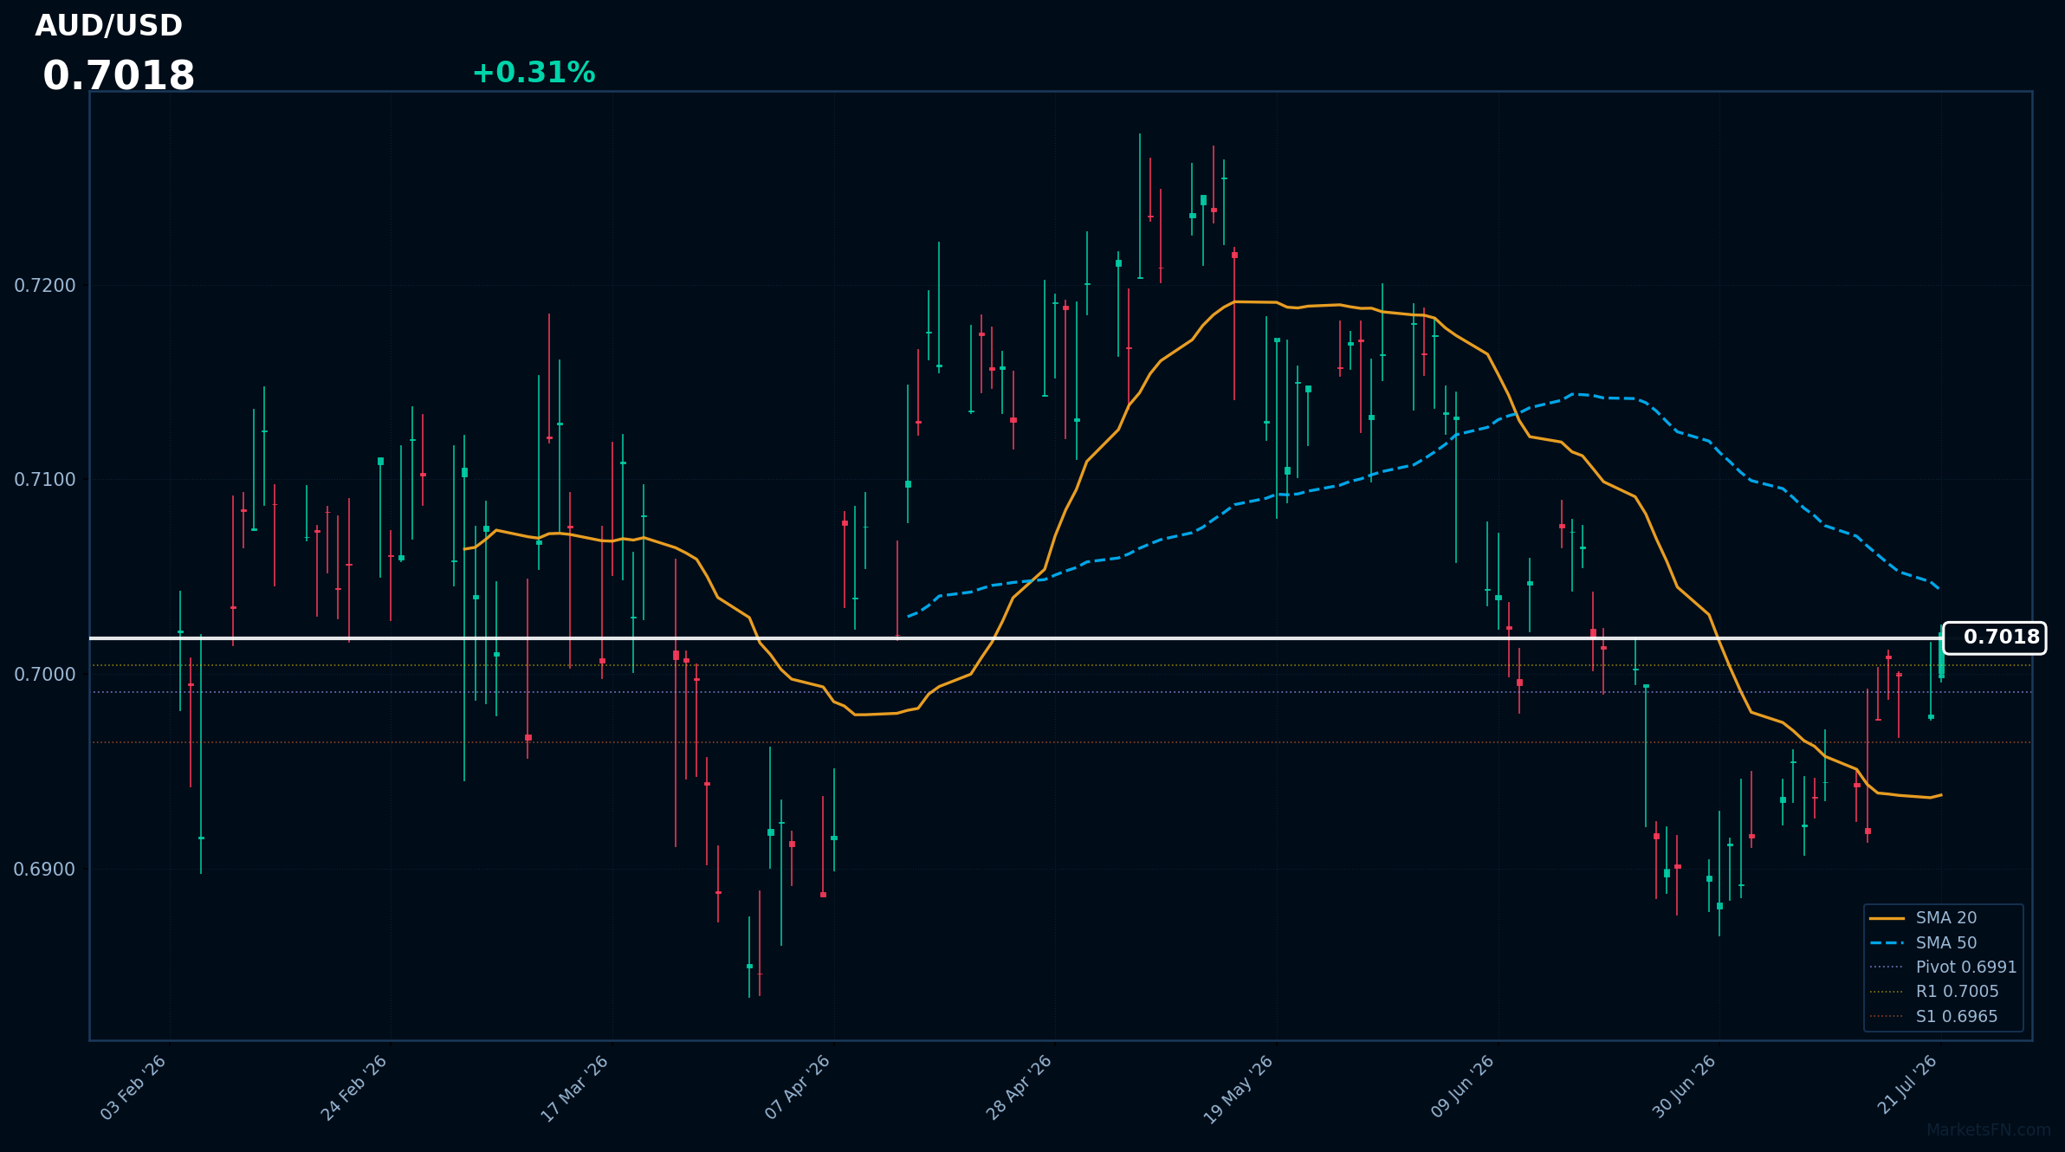
Task: Click the 0.7200 y-axis label
Action: pyautogui.click(x=45, y=286)
